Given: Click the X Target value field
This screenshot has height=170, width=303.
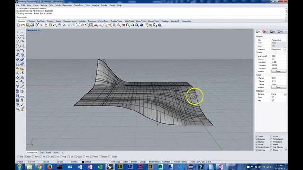Looking at the screenshot, I should 279,78.
